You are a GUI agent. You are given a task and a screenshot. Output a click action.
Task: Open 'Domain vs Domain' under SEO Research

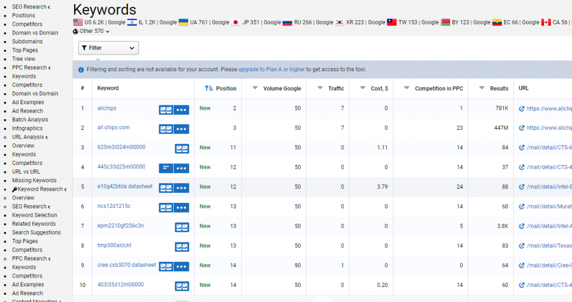35,33
